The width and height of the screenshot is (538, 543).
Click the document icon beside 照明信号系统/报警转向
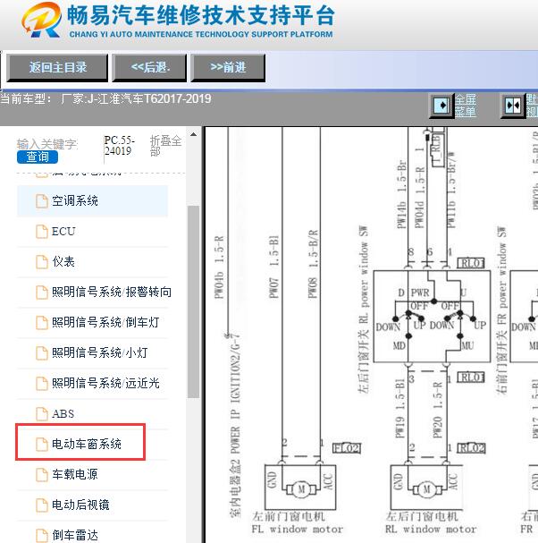point(42,293)
